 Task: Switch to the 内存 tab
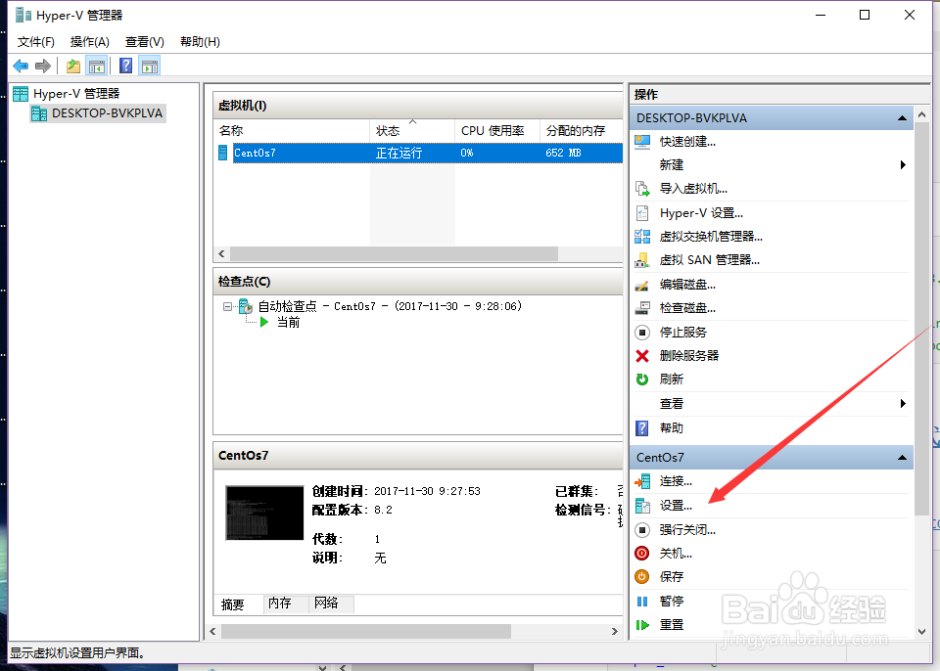(286, 604)
